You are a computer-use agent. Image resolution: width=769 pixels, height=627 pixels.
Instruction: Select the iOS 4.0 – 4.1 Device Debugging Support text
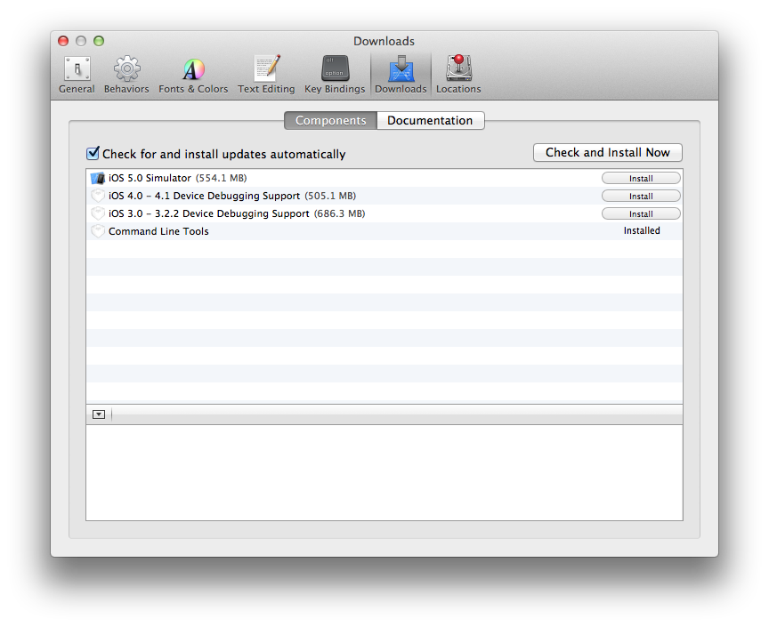204,196
